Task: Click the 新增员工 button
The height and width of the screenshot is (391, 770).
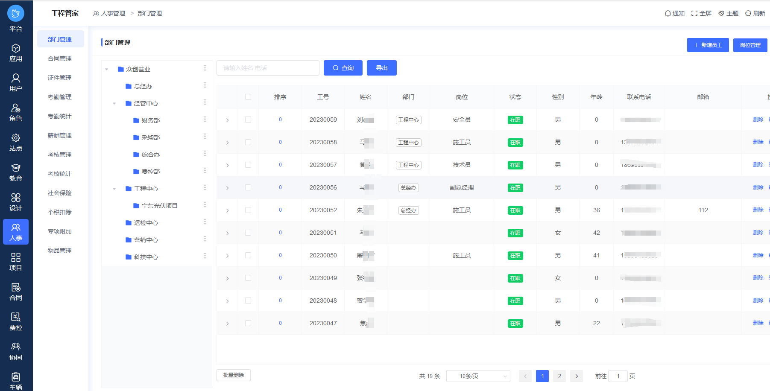Action: pos(708,45)
